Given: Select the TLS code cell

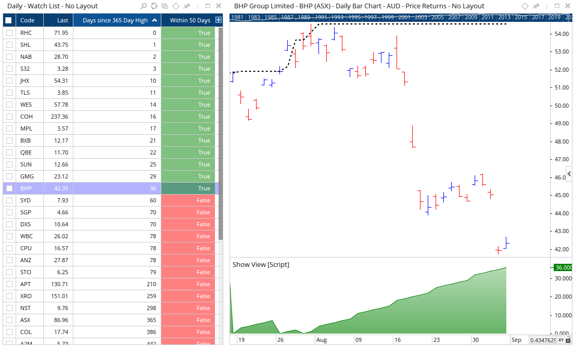Looking at the screenshot, I should pyautogui.click(x=30, y=93).
